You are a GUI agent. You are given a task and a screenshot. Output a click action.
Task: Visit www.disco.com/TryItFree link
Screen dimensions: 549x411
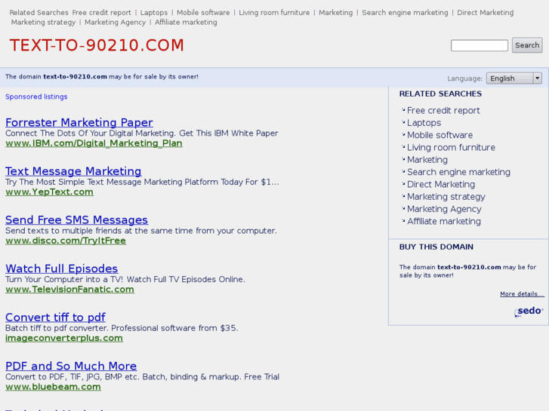click(66, 241)
